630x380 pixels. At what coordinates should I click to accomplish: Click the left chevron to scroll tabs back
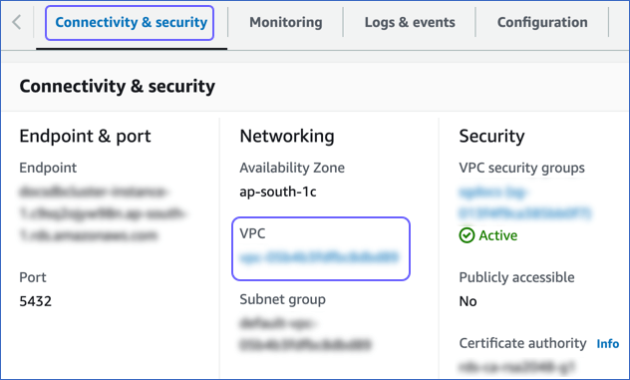tap(17, 22)
